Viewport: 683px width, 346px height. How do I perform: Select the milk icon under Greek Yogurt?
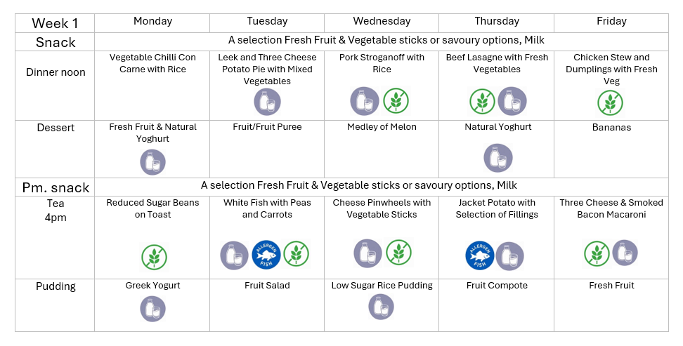152,309
